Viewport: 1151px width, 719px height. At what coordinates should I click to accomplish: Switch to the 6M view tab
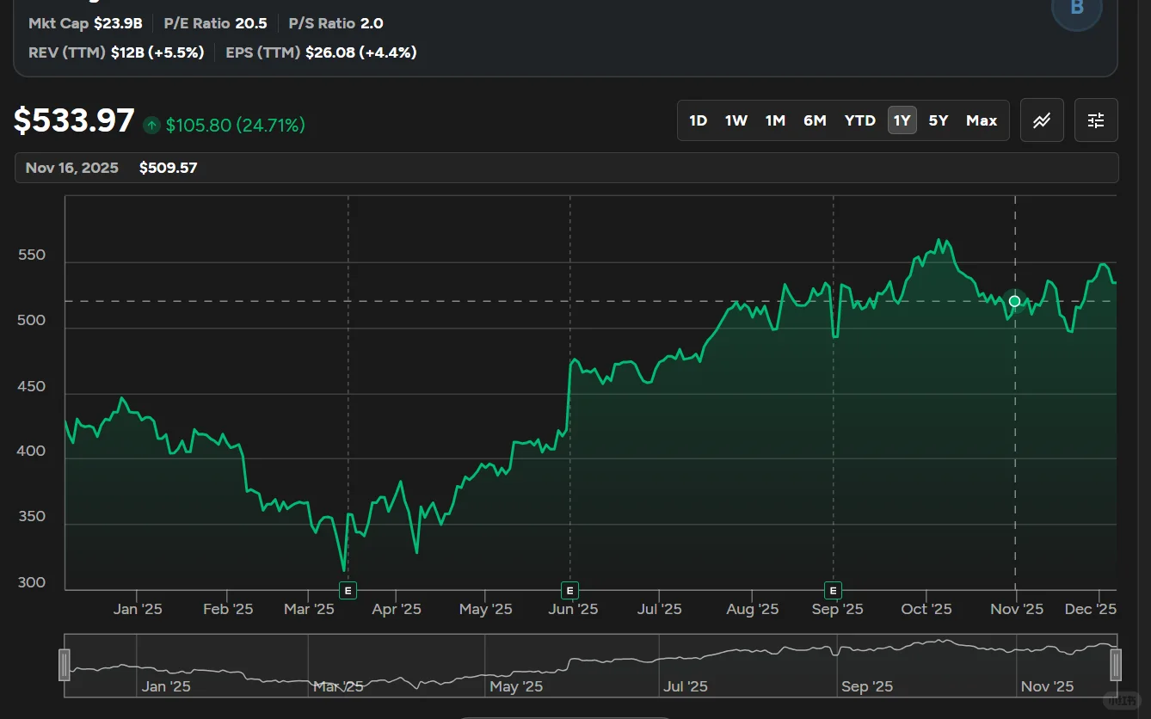tap(815, 120)
